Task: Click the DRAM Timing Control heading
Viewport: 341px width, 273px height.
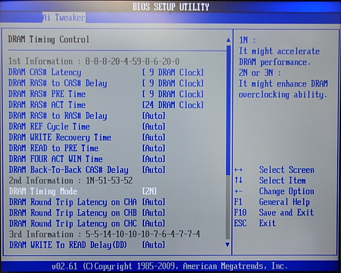Action: point(49,40)
